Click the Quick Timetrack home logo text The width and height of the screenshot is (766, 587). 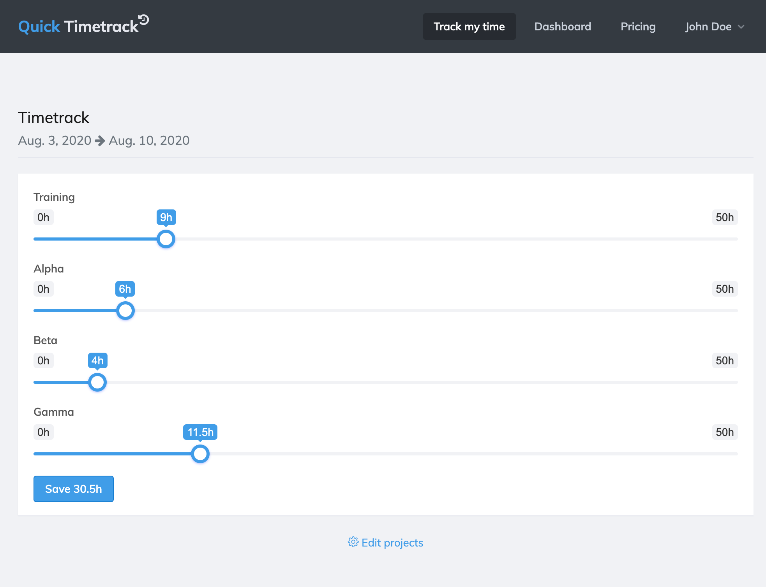(78, 26)
